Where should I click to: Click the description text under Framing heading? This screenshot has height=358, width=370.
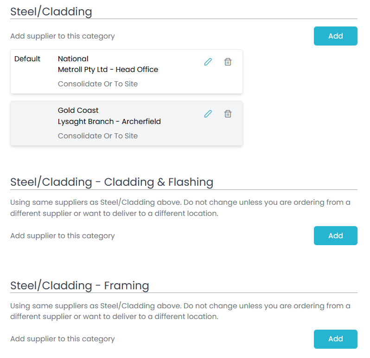click(x=180, y=311)
